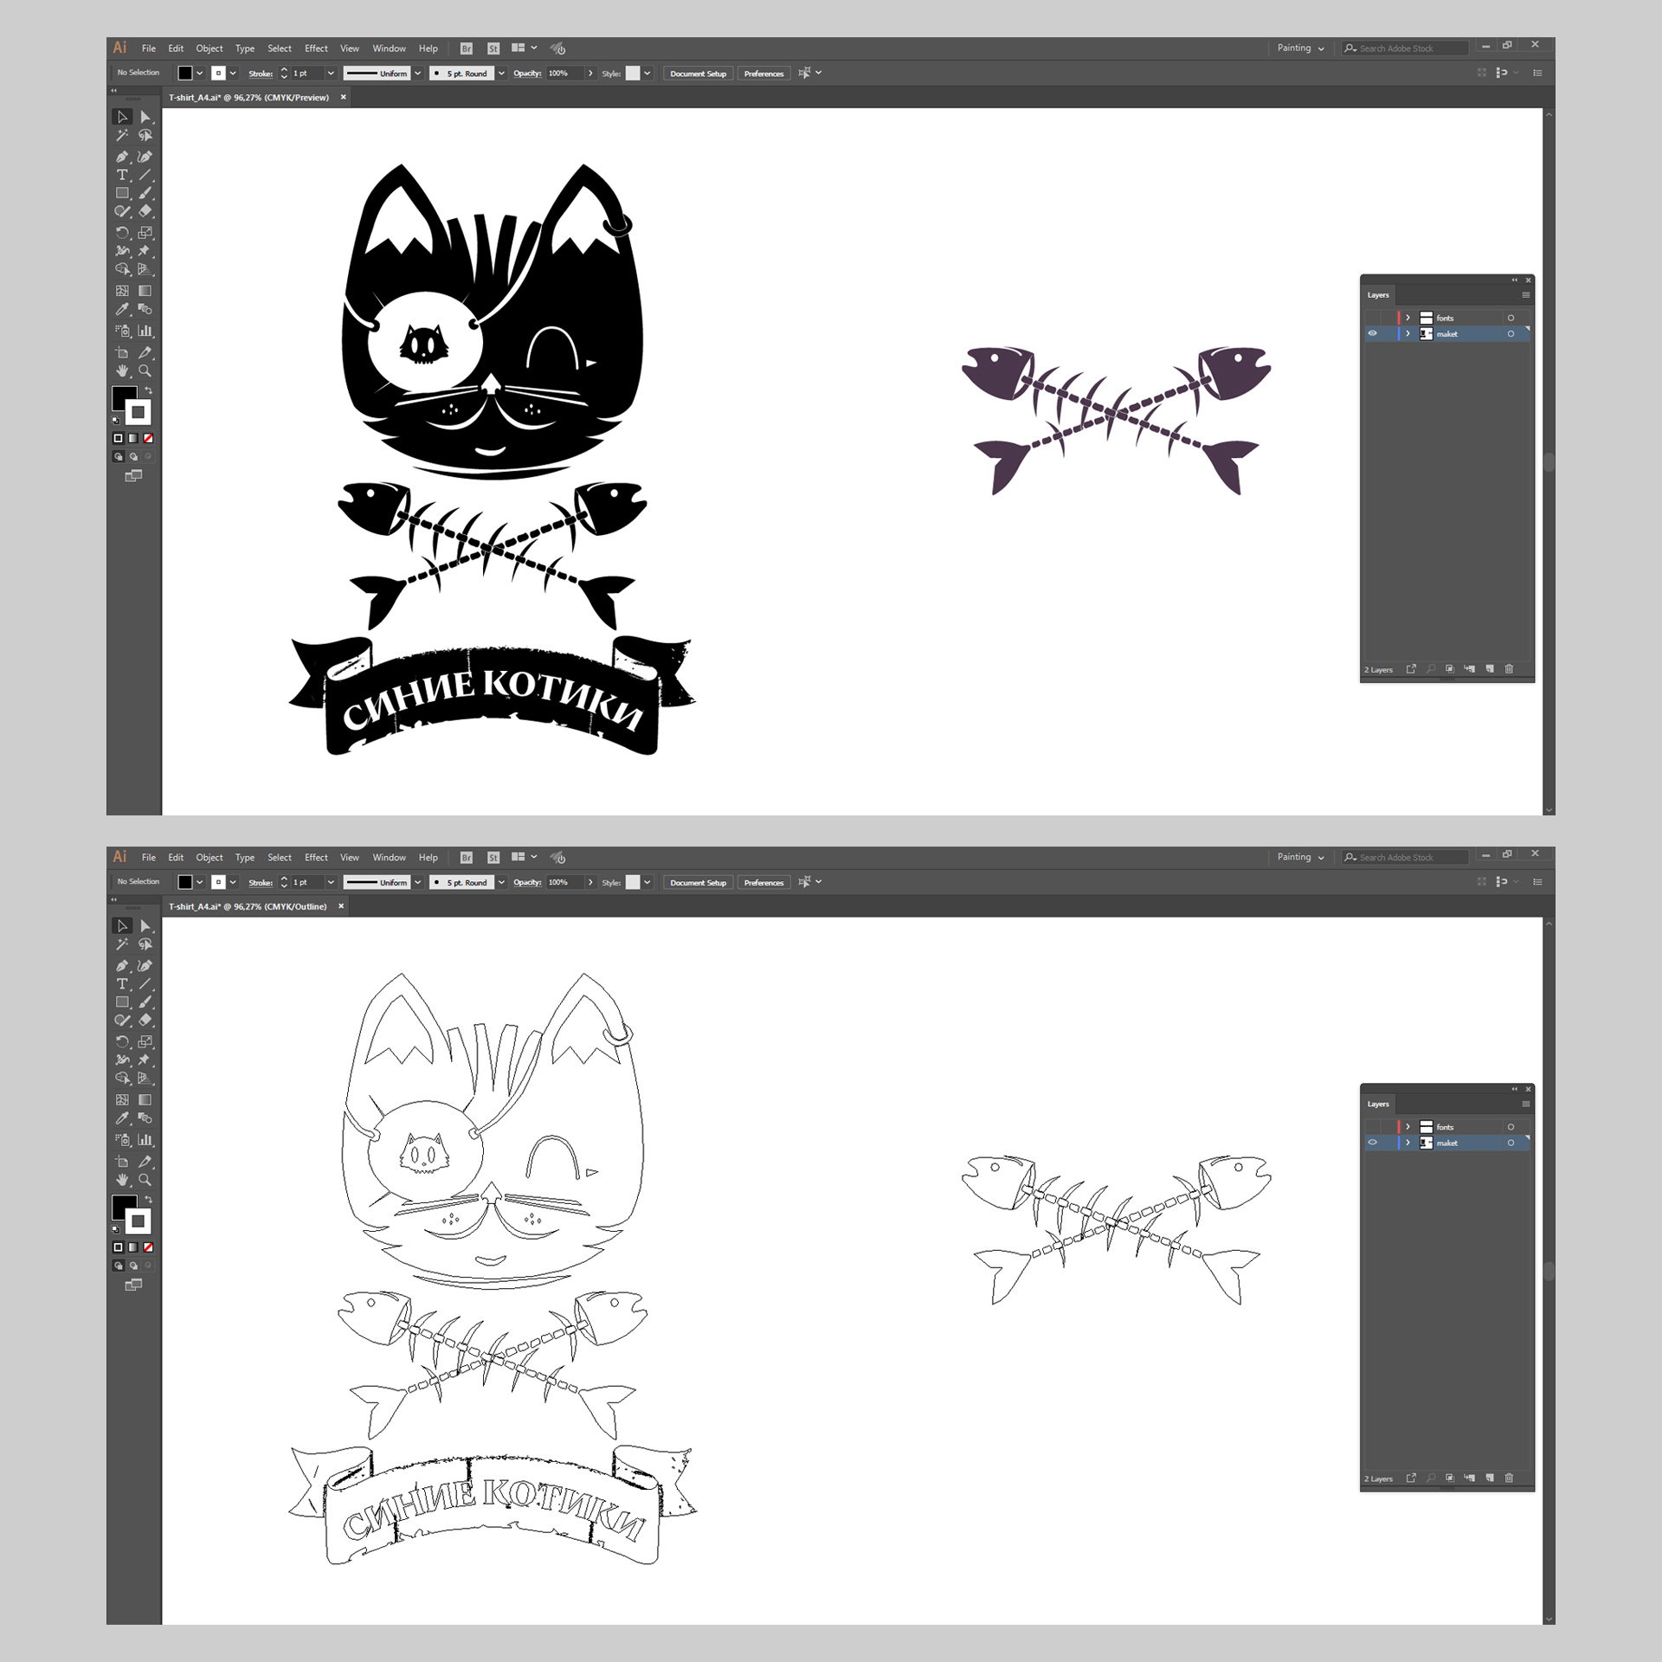This screenshot has height=1662, width=1662.
Task: Click Preferences button in Outline-mode window
Action: tap(763, 883)
